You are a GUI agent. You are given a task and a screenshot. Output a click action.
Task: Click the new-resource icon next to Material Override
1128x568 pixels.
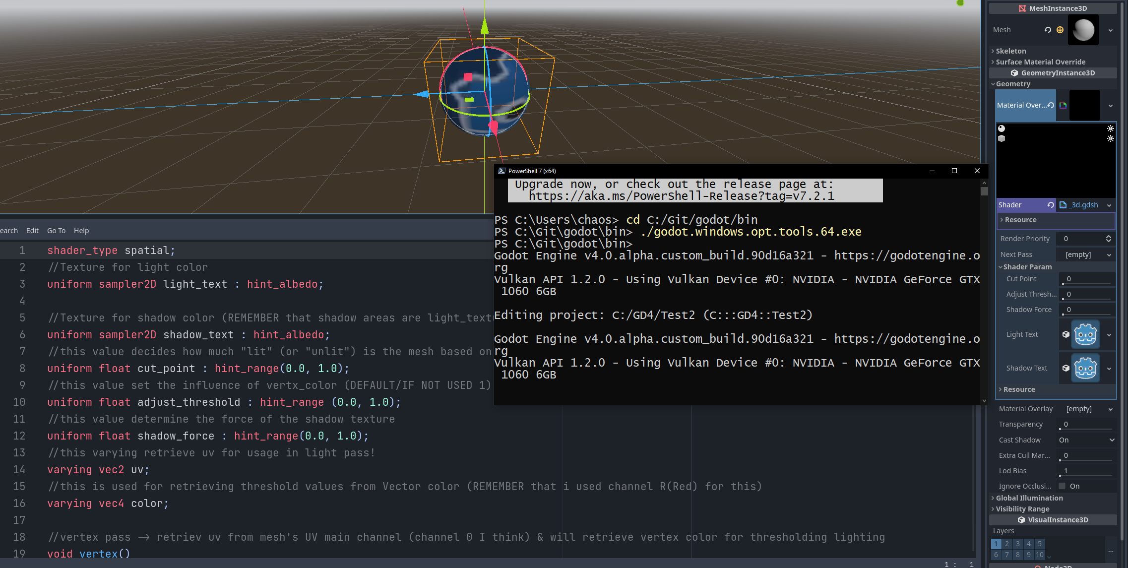pyautogui.click(x=1062, y=105)
